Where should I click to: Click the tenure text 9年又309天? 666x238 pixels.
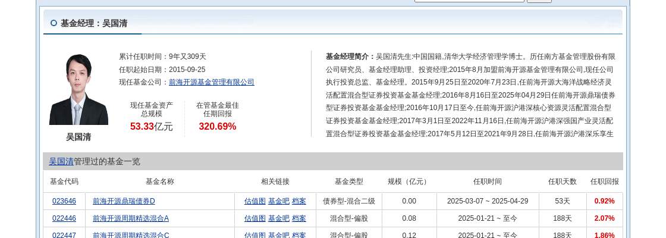pyautogui.click(x=187, y=57)
